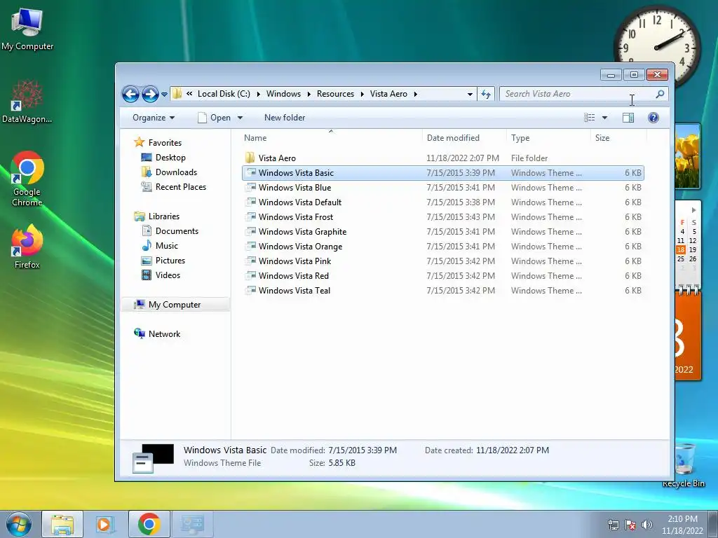Expand arrow after Vista Aero breadcrumb
The height and width of the screenshot is (538, 718).
(x=416, y=95)
